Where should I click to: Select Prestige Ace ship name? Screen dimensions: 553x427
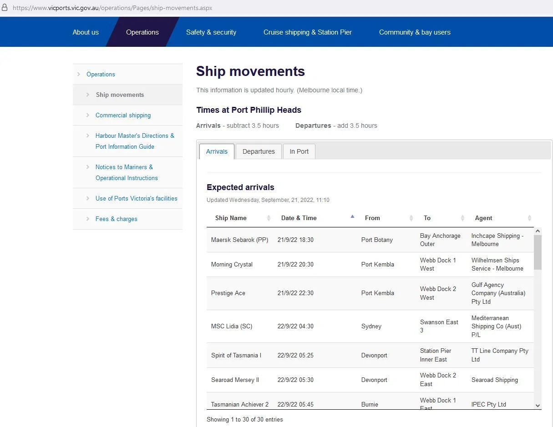click(x=228, y=293)
